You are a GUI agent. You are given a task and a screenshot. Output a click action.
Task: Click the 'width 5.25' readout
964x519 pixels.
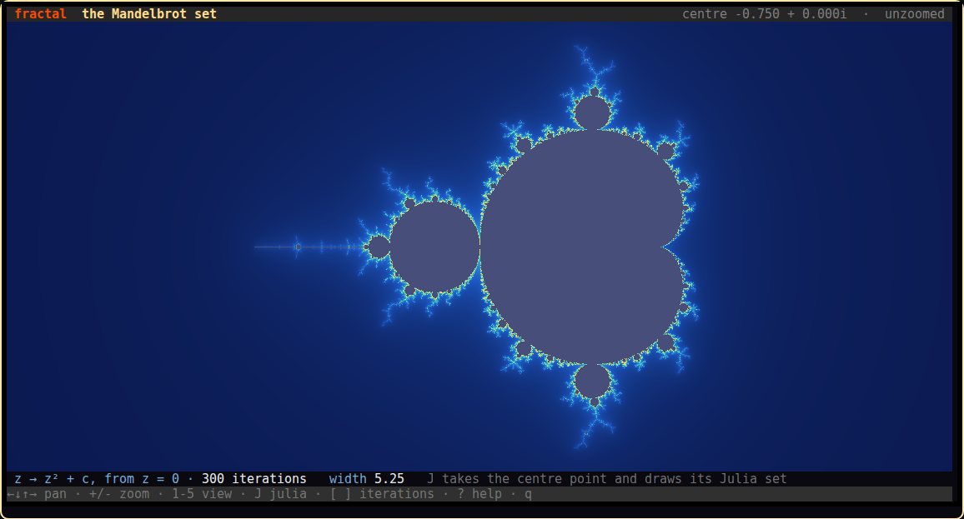point(366,478)
